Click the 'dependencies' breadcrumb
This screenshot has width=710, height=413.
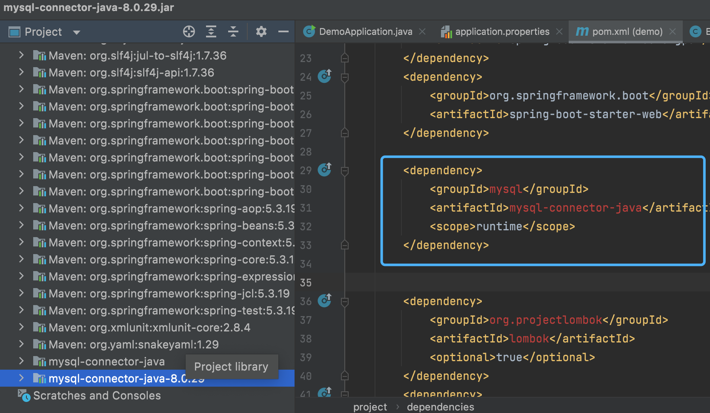click(441, 407)
